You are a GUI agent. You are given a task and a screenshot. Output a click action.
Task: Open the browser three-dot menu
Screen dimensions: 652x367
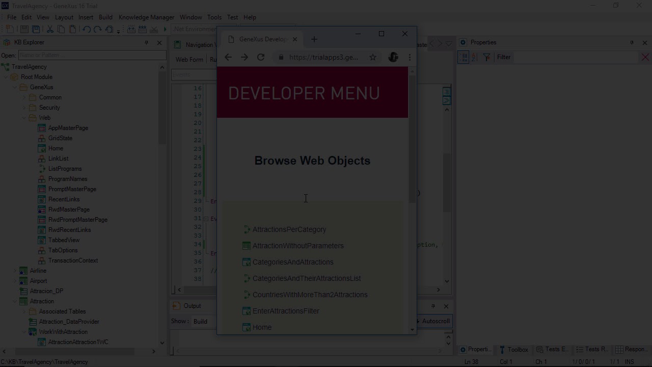(410, 57)
